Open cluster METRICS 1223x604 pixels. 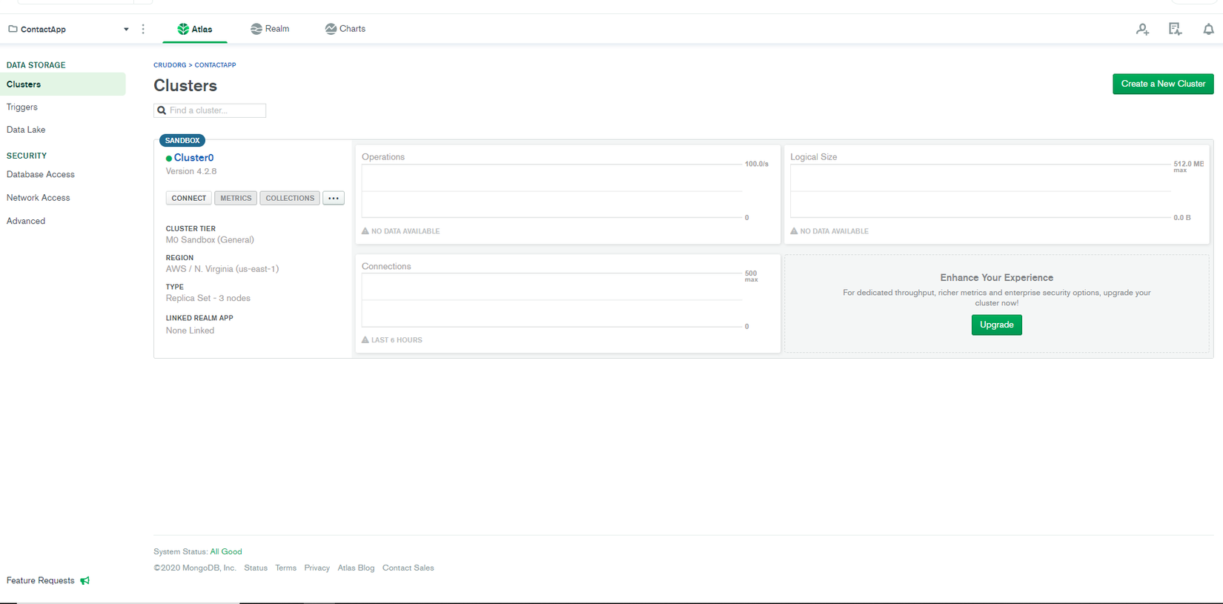point(236,198)
